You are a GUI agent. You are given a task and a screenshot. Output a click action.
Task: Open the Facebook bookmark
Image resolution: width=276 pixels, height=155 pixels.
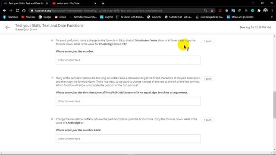click(x=10, y=17)
